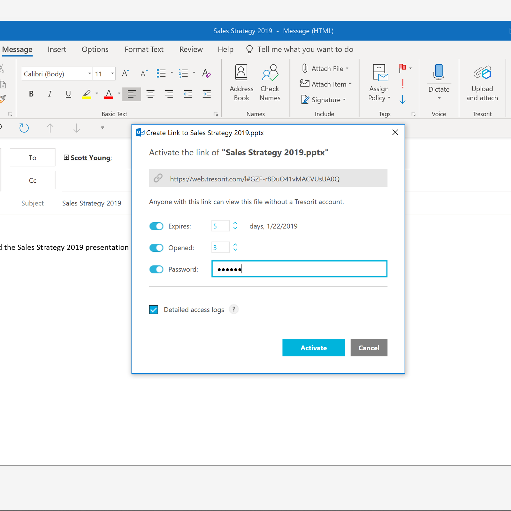Viewport: 511px width, 511px height.
Task: Go to next item arrow
Action: (x=77, y=128)
